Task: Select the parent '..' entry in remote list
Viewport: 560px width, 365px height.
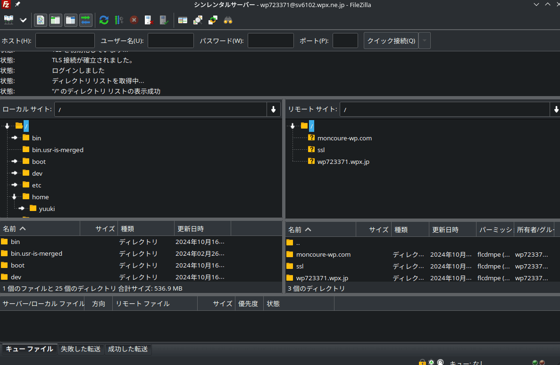Action: click(423, 243)
